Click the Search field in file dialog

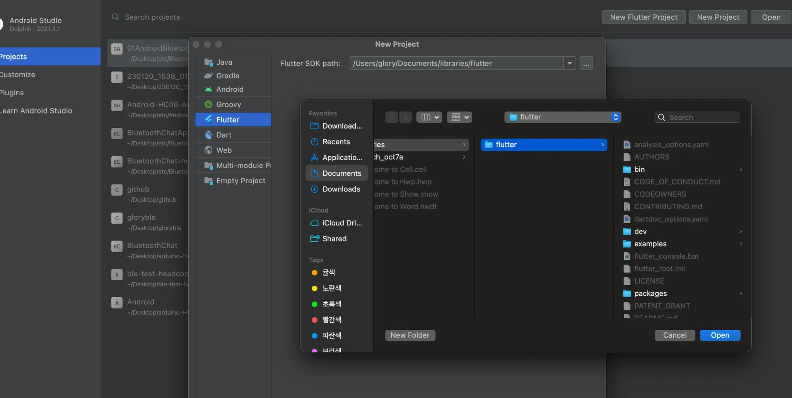pyautogui.click(x=697, y=117)
